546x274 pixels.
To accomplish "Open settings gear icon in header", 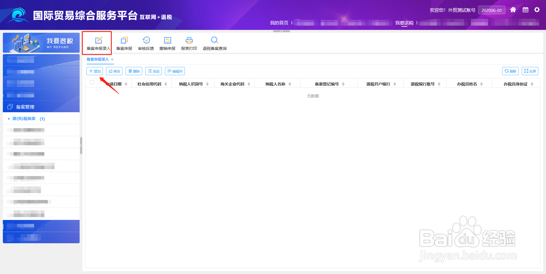I will (537, 10).
